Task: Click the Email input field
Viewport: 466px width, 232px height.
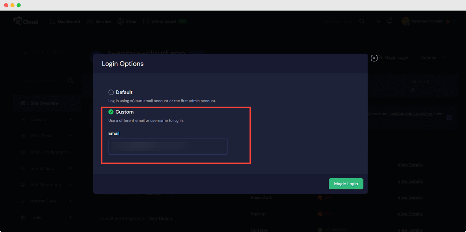Action: coord(168,147)
